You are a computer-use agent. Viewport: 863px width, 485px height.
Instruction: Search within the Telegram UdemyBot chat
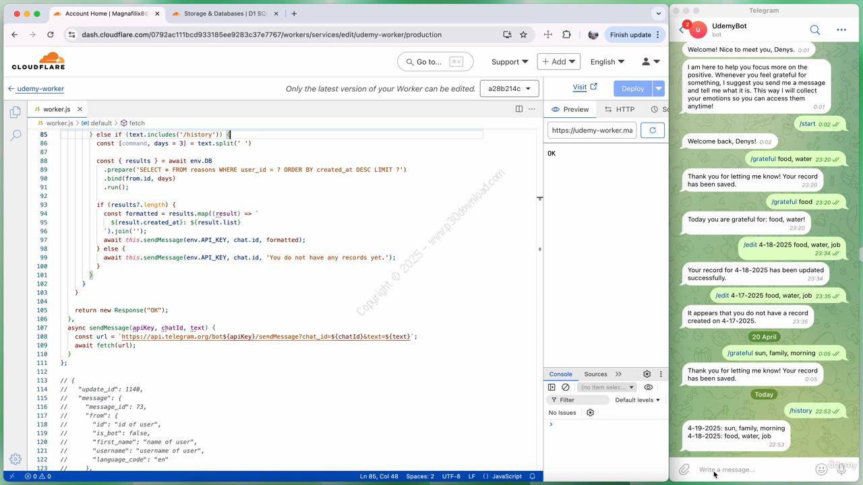coord(815,30)
